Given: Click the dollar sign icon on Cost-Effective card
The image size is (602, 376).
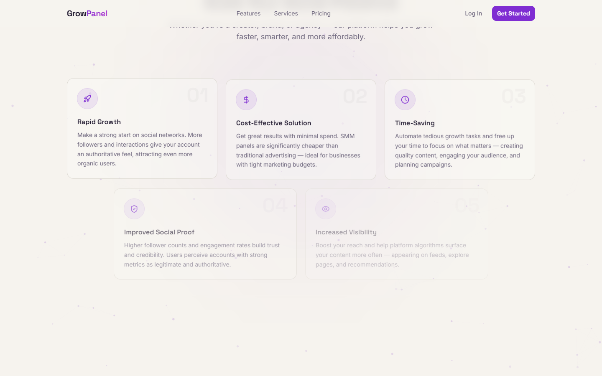Looking at the screenshot, I should tap(246, 100).
